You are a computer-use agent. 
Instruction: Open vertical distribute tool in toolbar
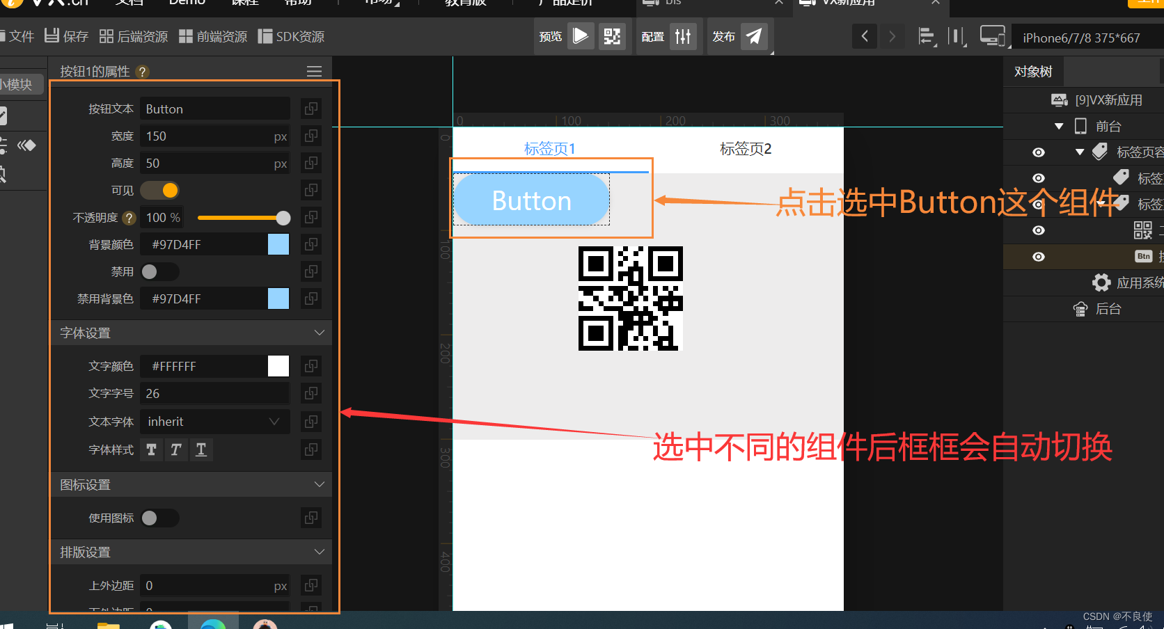click(957, 36)
